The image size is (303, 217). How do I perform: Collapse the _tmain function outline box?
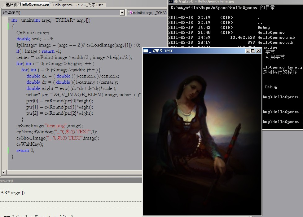coord(9,20)
